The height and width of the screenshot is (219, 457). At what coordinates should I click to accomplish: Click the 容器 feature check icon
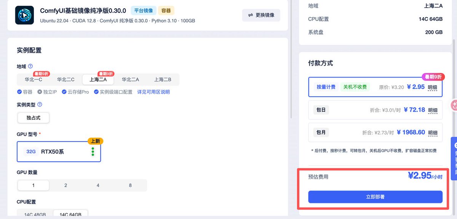tap(19, 92)
